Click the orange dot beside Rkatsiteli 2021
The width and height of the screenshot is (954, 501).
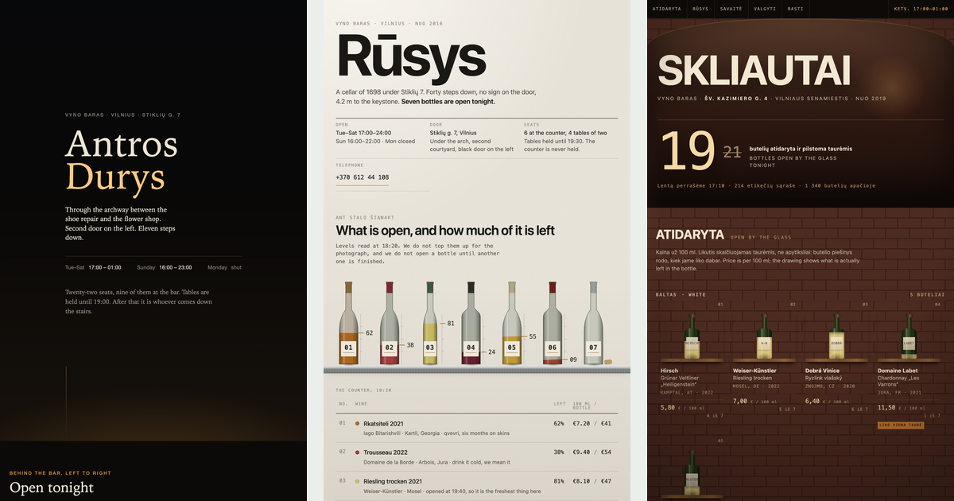point(358,424)
